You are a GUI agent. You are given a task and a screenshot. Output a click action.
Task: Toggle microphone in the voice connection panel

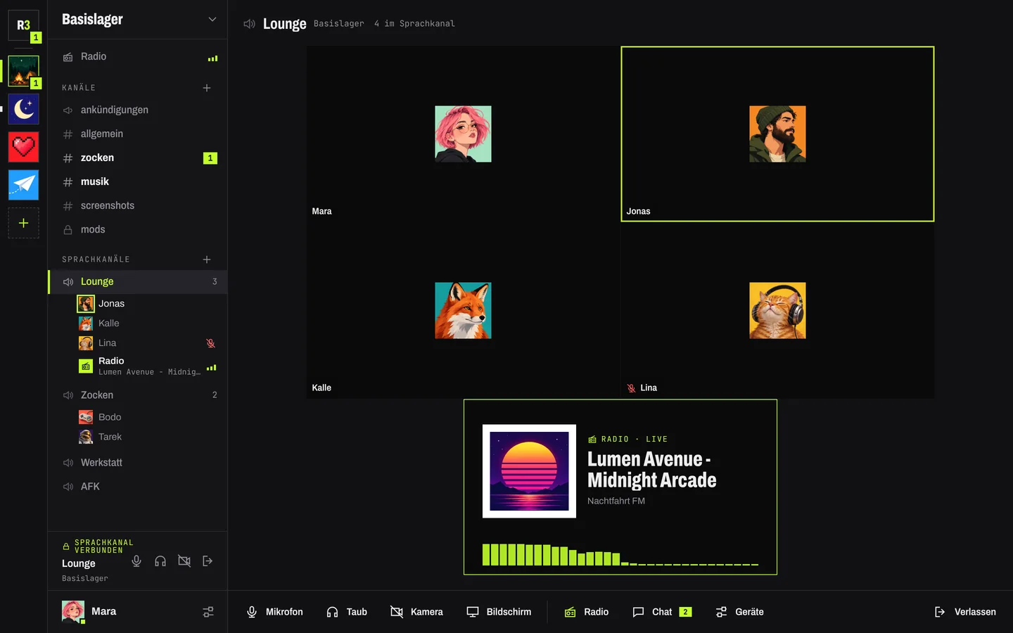(x=136, y=561)
